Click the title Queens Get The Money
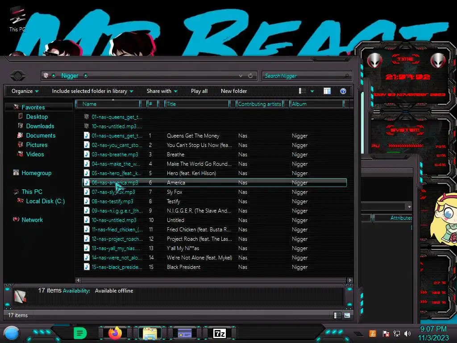This screenshot has height=343, width=457. point(193,136)
